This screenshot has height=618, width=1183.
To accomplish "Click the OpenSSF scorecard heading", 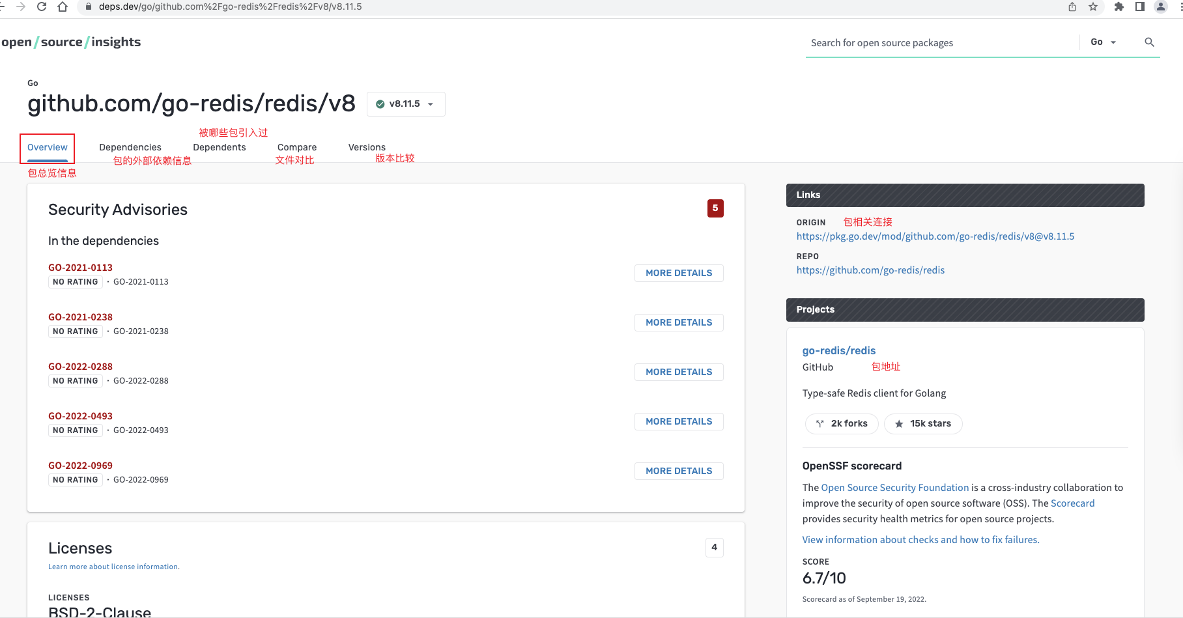I will click(x=852, y=466).
